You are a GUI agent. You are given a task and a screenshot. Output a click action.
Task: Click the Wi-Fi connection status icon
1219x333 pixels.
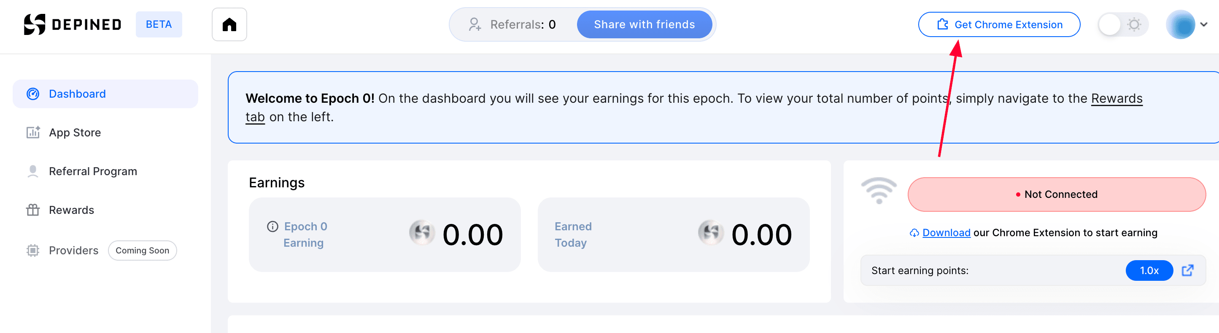(x=878, y=191)
